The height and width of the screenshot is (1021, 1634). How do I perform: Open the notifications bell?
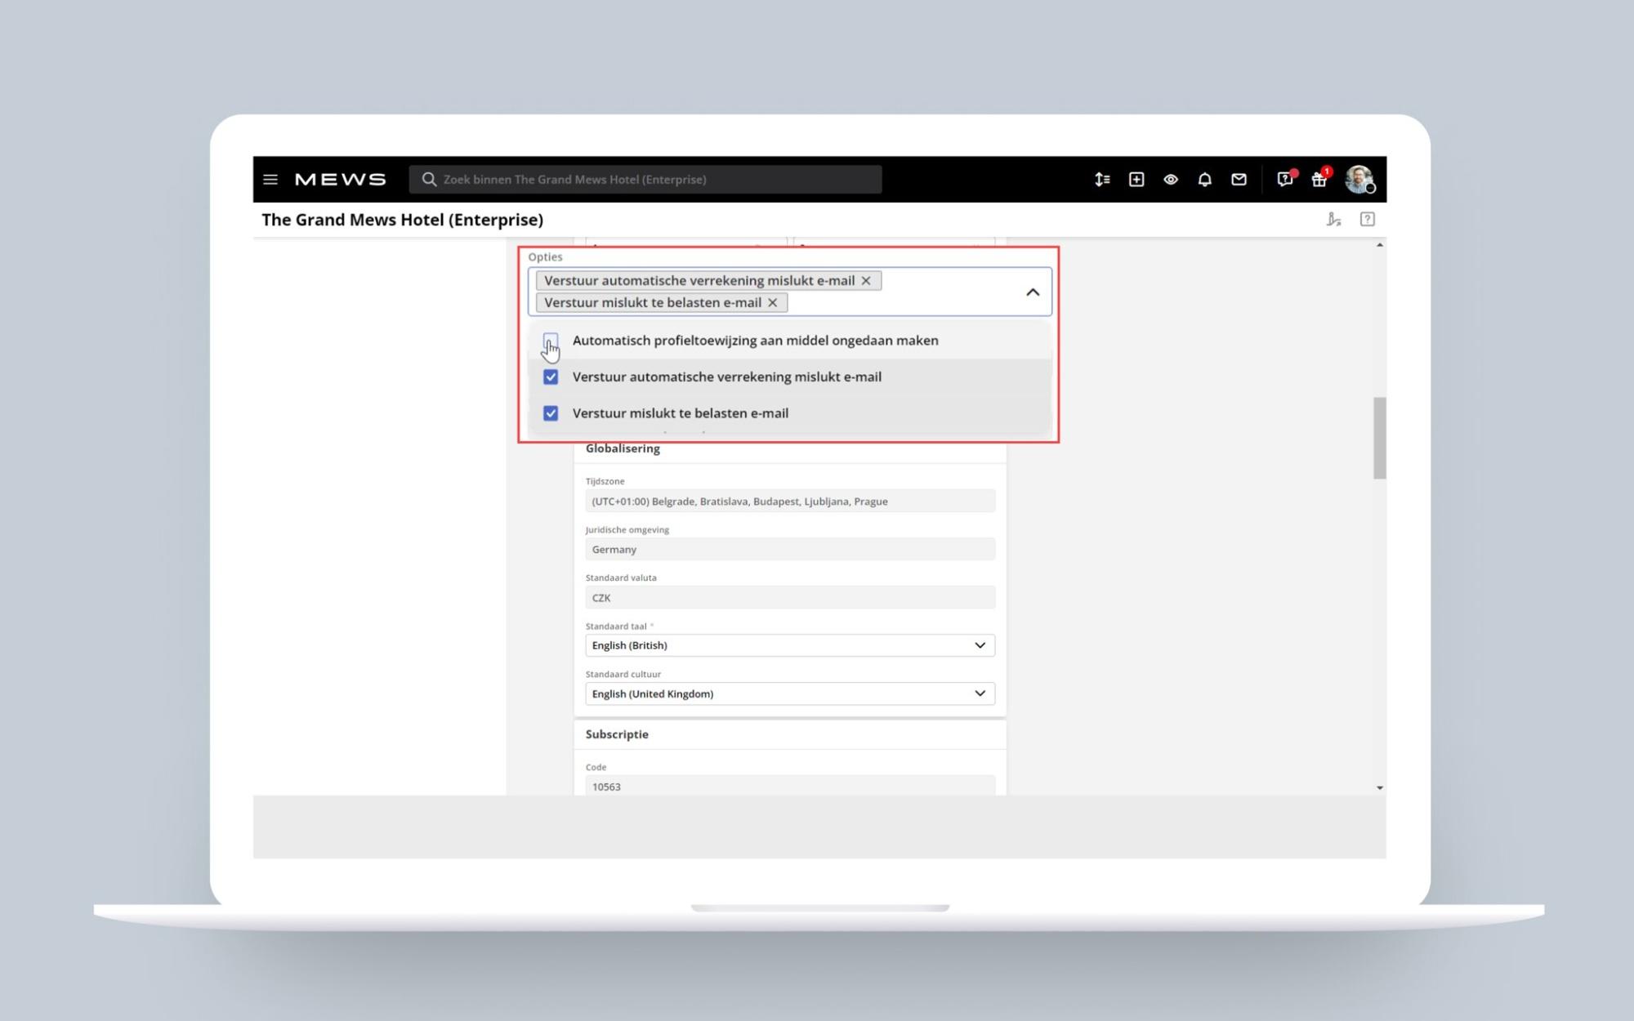pyautogui.click(x=1204, y=180)
